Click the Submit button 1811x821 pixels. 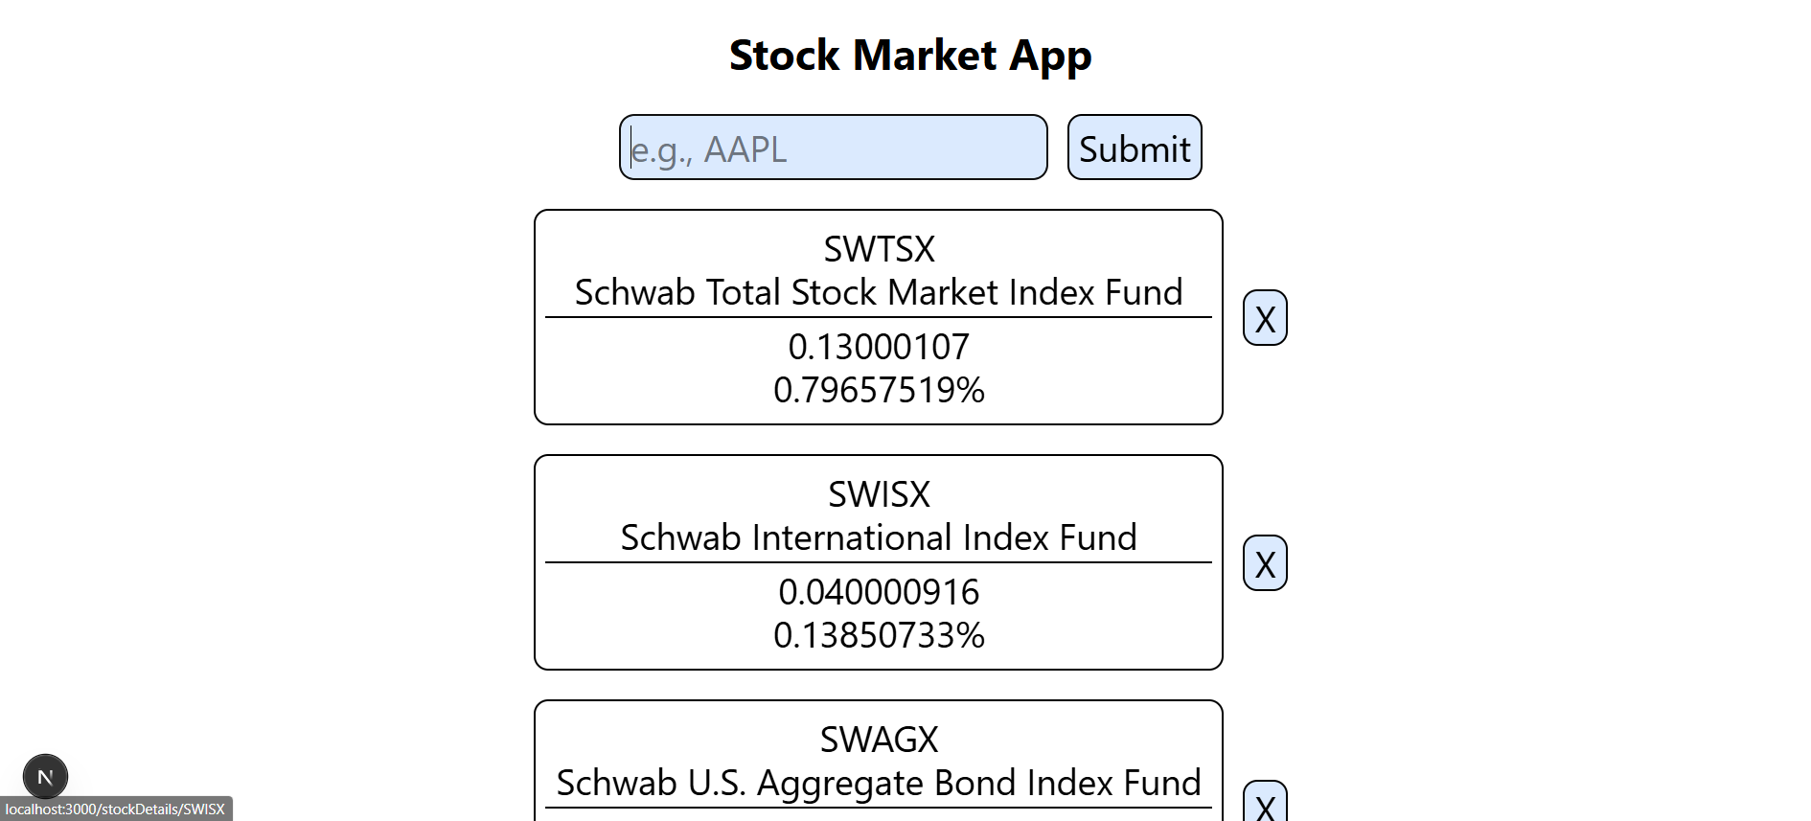[x=1134, y=148]
